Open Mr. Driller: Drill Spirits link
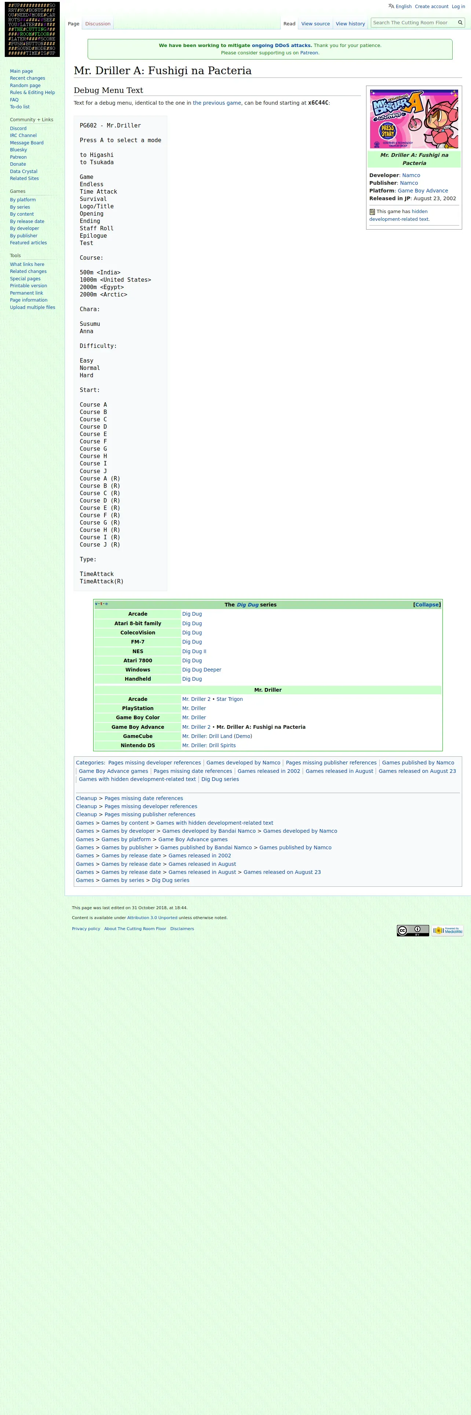 [x=209, y=746]
